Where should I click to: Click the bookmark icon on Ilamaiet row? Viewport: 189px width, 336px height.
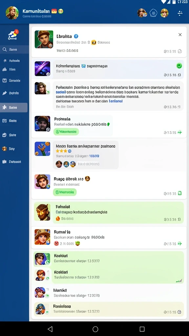[x=179, y=219]
